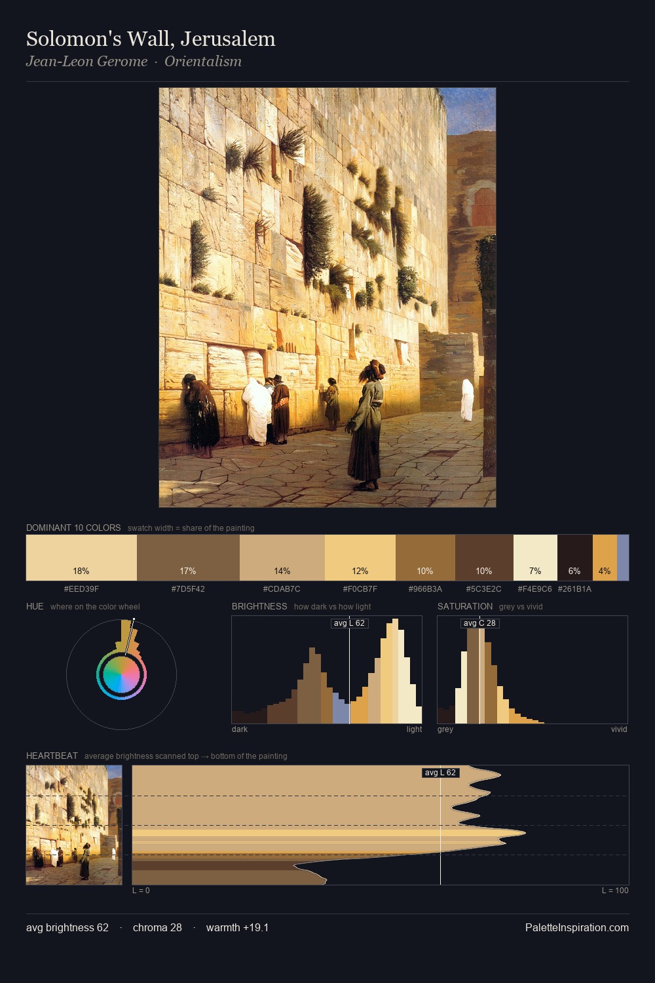Screen dimensions: 655x983
Task: Click the HEARTBEAT section heading
Action: coord(52,756)
